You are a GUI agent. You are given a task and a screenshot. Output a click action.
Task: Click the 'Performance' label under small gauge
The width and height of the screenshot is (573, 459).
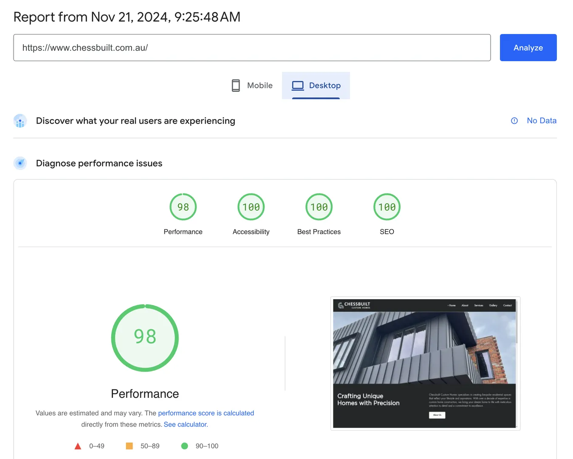click(183, 232)
